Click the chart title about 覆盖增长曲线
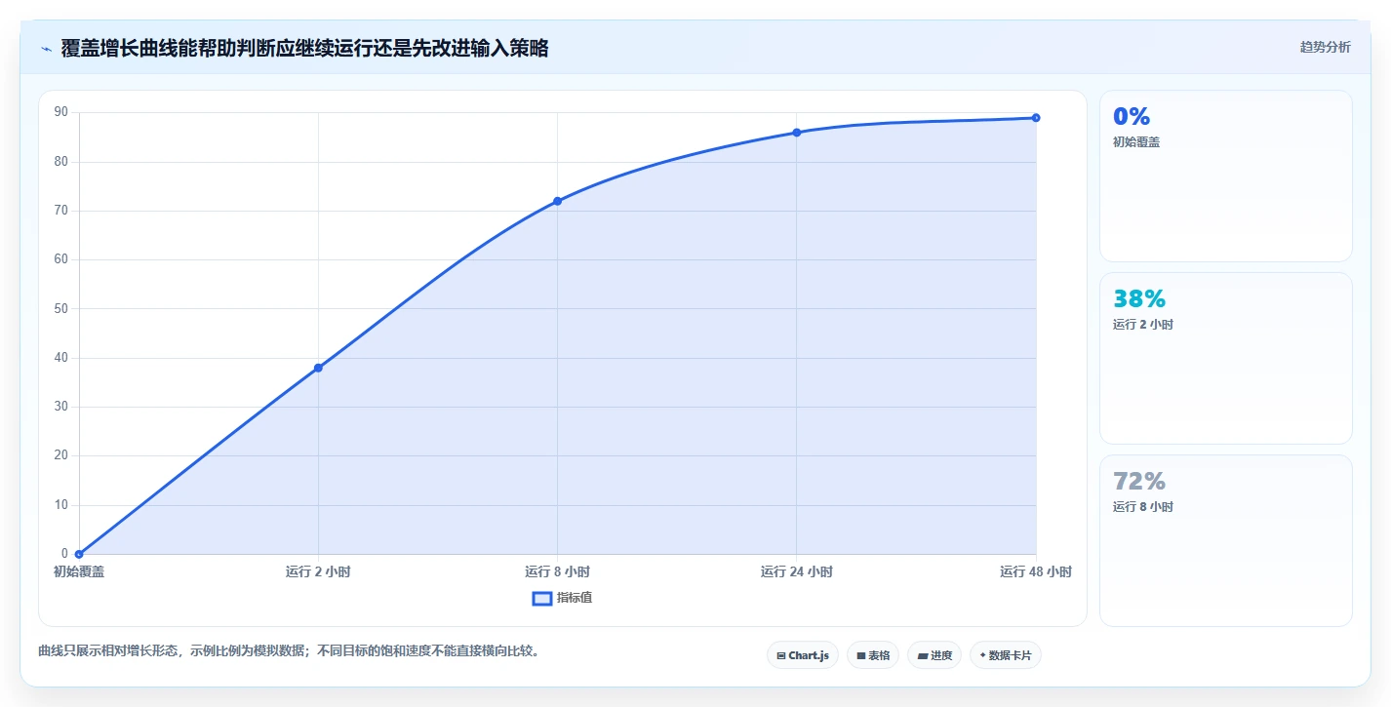1391x707 pixels. point(304,49)
